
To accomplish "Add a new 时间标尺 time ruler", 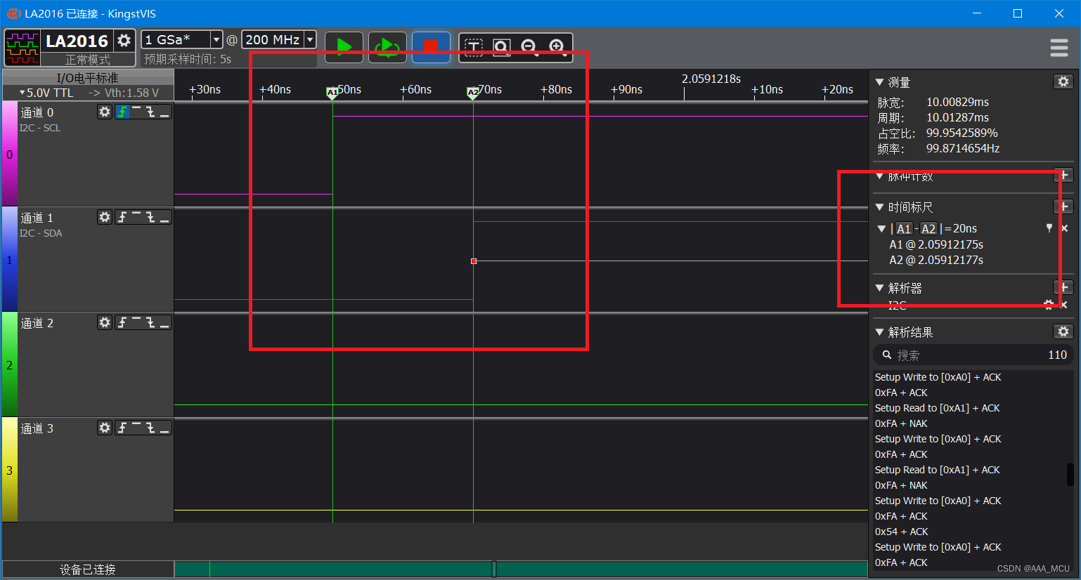I will point(1064,206).
